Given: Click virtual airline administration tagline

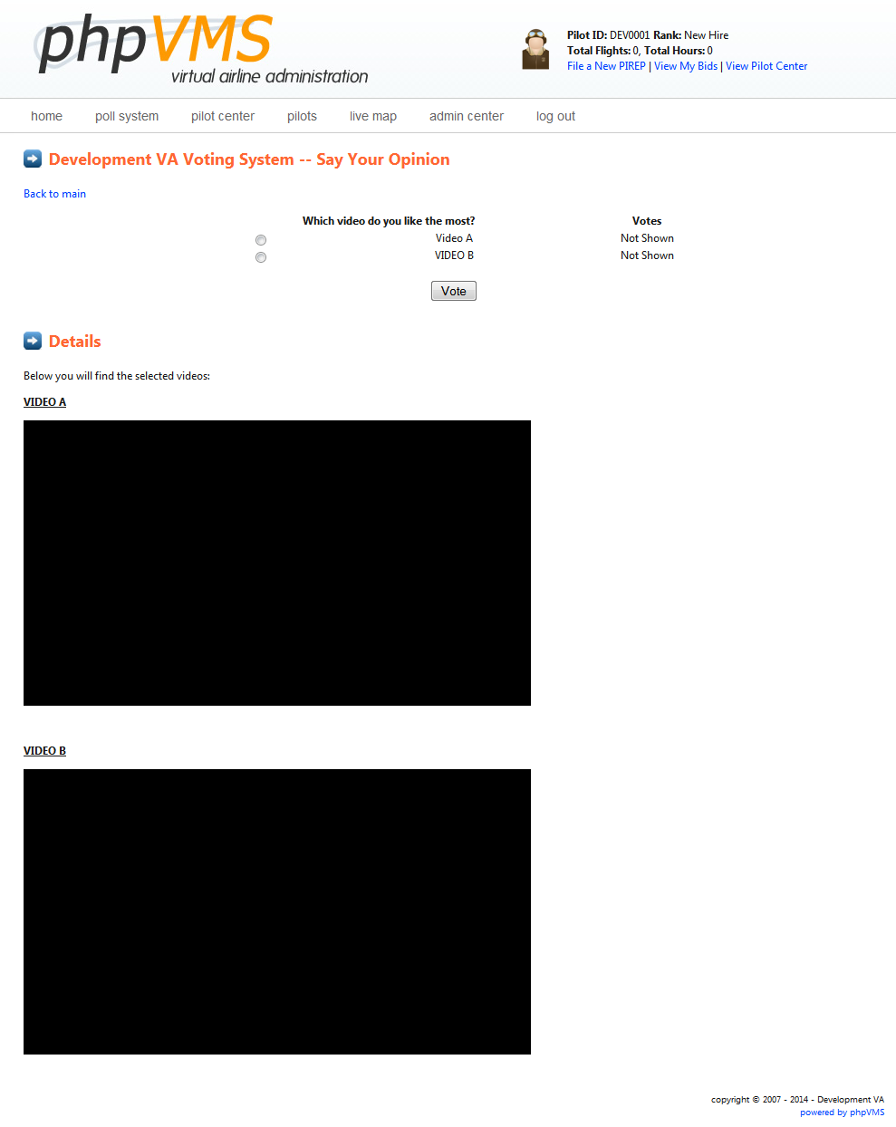Looking at the screenshot, I should click(x=270, y=76).
